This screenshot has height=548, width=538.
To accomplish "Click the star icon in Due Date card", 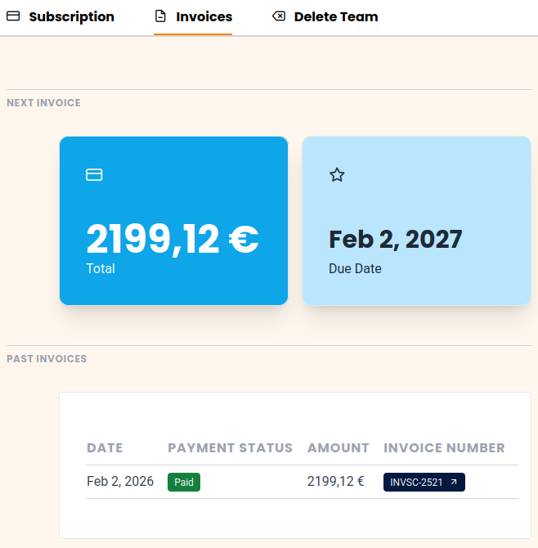I will click(337, 174).
